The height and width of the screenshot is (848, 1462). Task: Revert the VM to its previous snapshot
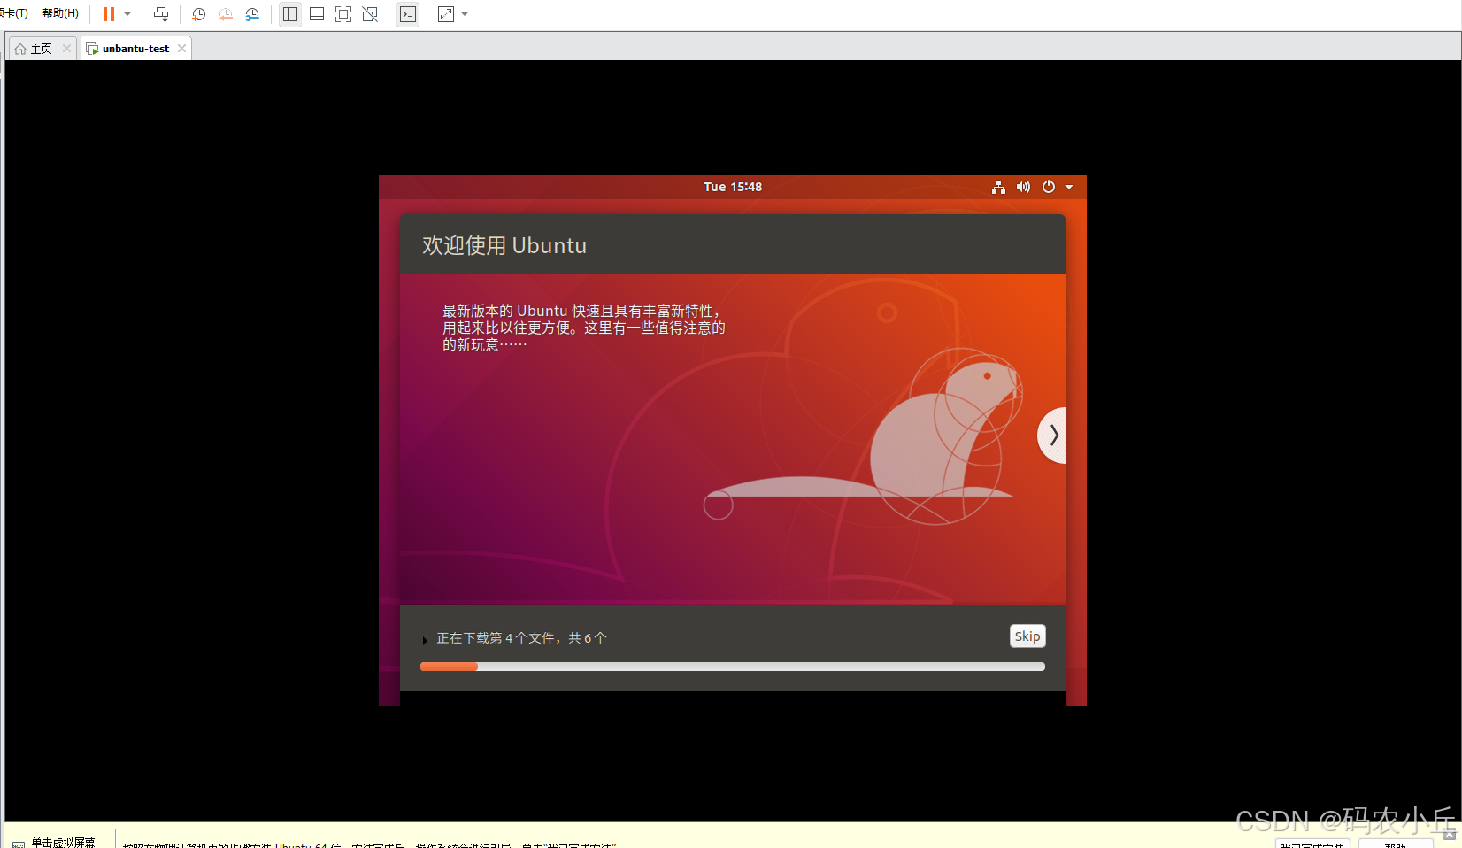(226, 14)
